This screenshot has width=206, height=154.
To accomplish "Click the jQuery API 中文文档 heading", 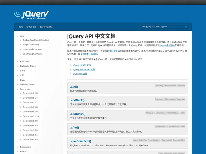I will click(x=91, y=36).
